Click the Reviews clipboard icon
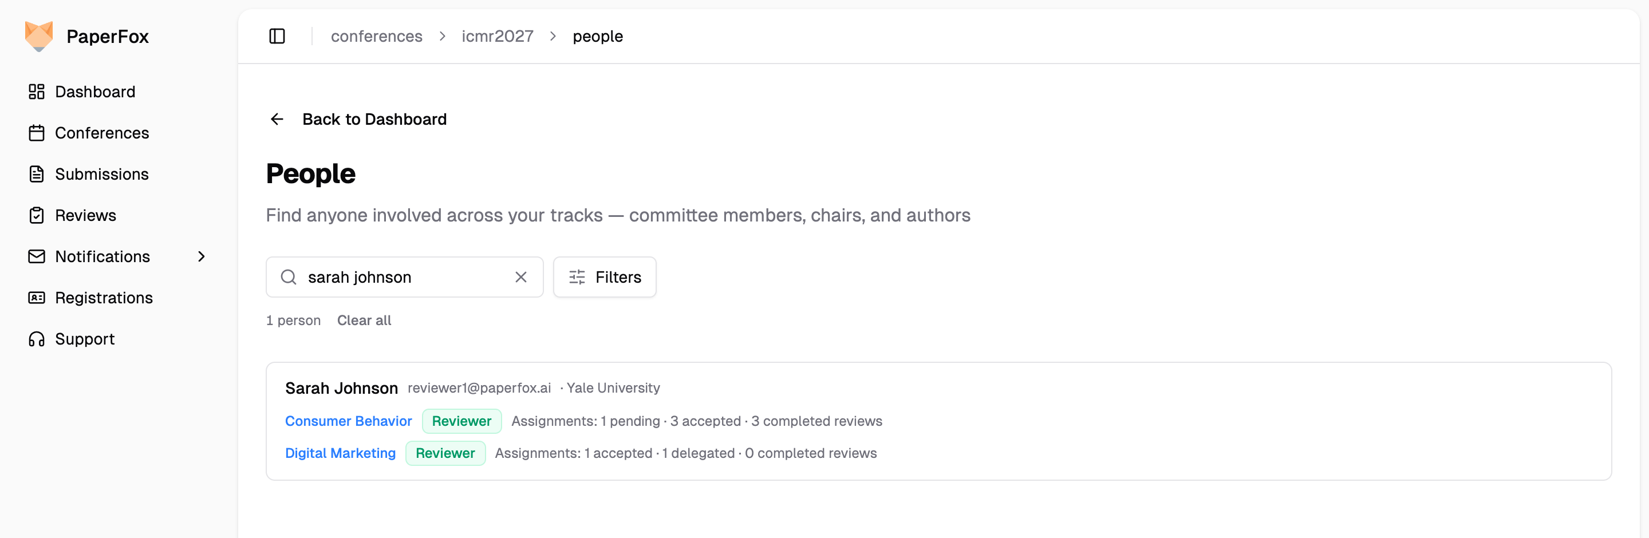This screenshot has width=1649, height=538. pyautogui.click(x=37, y=216)
